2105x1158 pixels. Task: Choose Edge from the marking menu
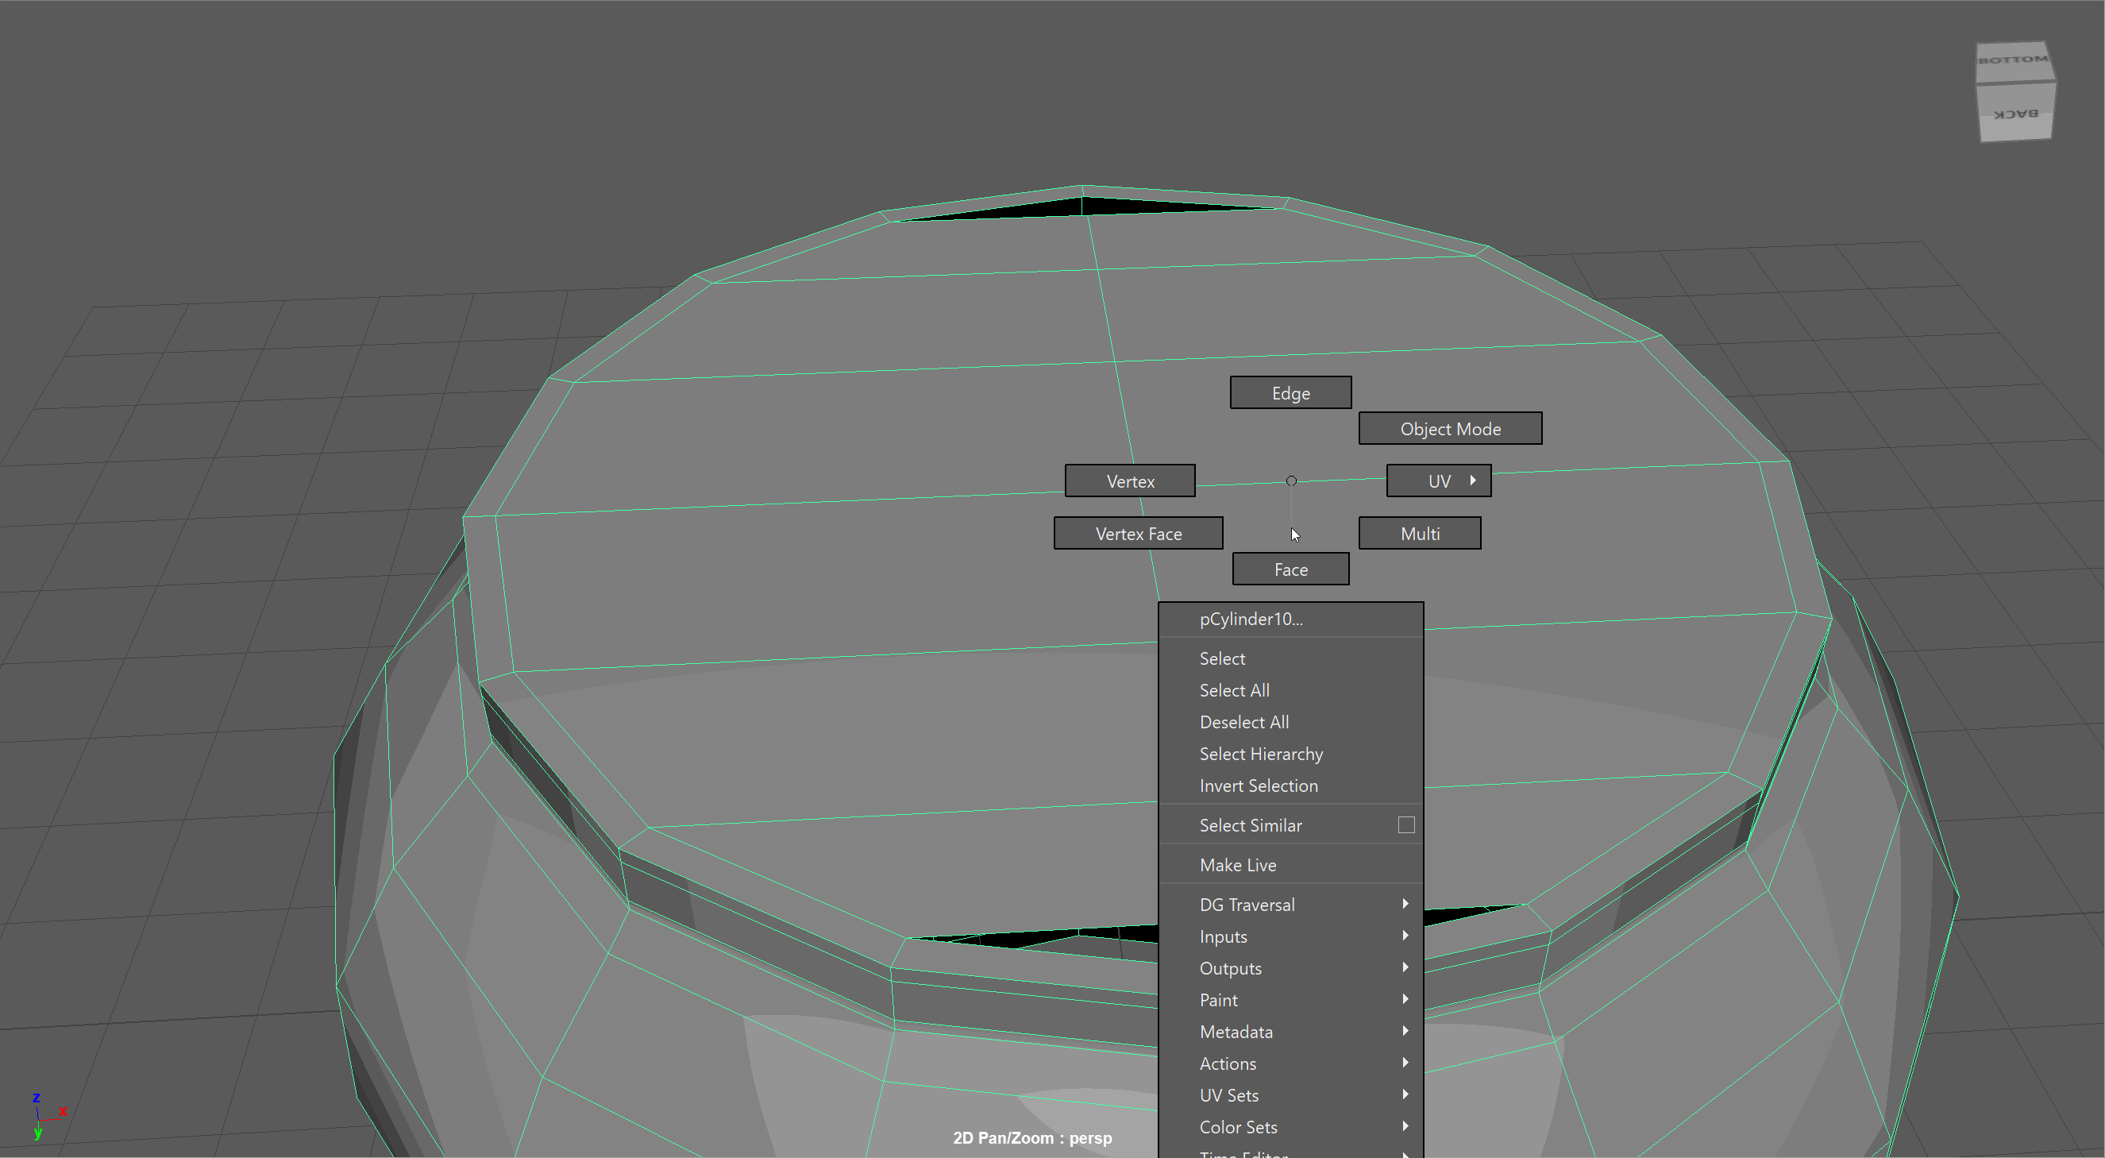pyautogui.click(x=1290, y=393)
